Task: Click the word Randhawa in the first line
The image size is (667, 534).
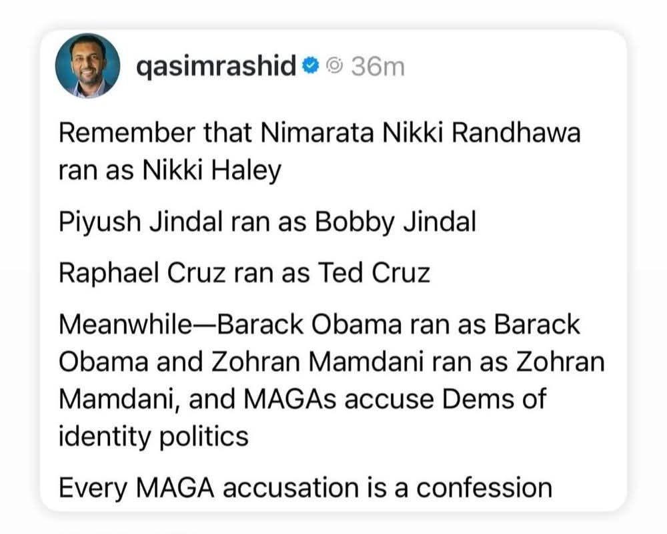Action: (516, 132)
